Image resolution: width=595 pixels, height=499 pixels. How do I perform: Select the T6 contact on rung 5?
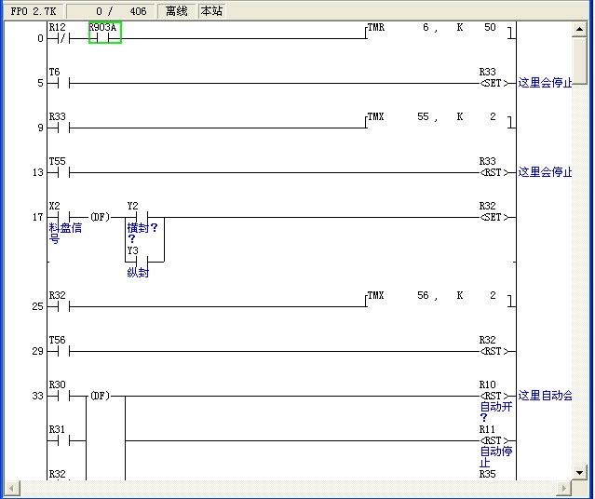(59, 83)
